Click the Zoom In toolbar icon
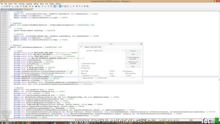220x124 pixels. [42, 6]
